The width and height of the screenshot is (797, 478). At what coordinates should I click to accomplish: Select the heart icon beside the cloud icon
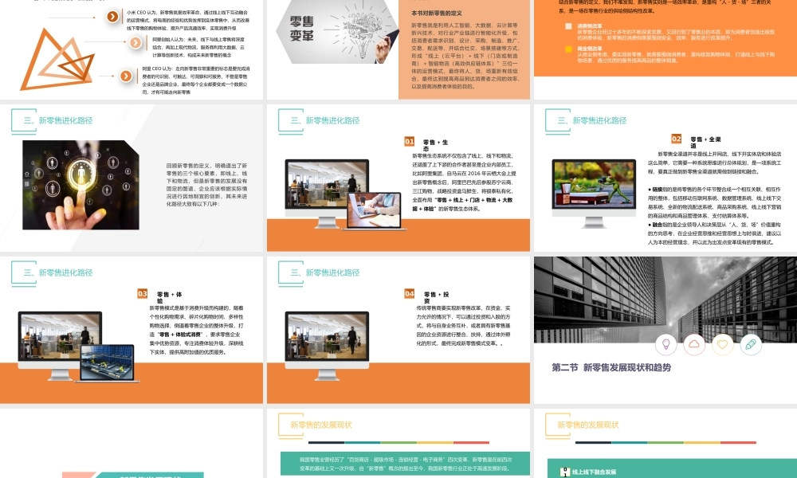(722, 343)
